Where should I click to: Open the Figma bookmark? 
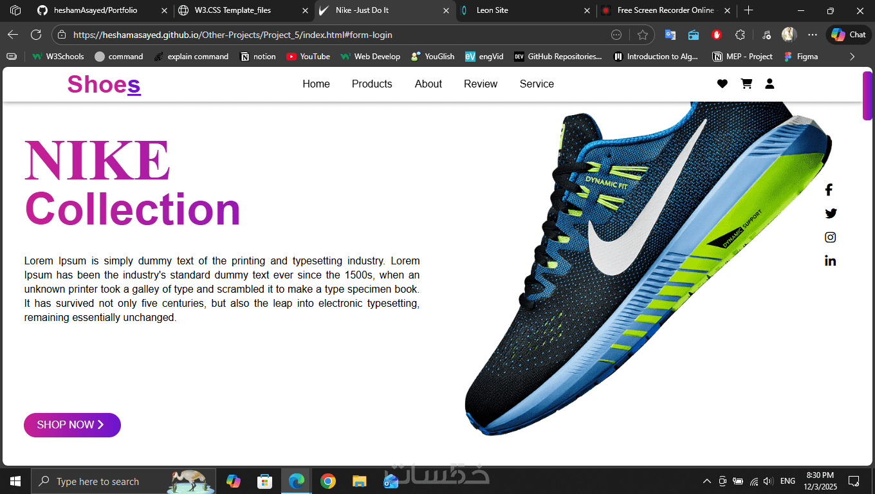[x=801, y=57]
